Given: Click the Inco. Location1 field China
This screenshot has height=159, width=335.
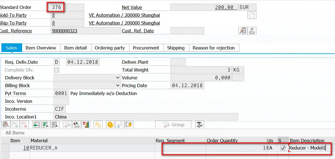Looking at the screenshot, I should pyautogui.click(x=146, y=117).
